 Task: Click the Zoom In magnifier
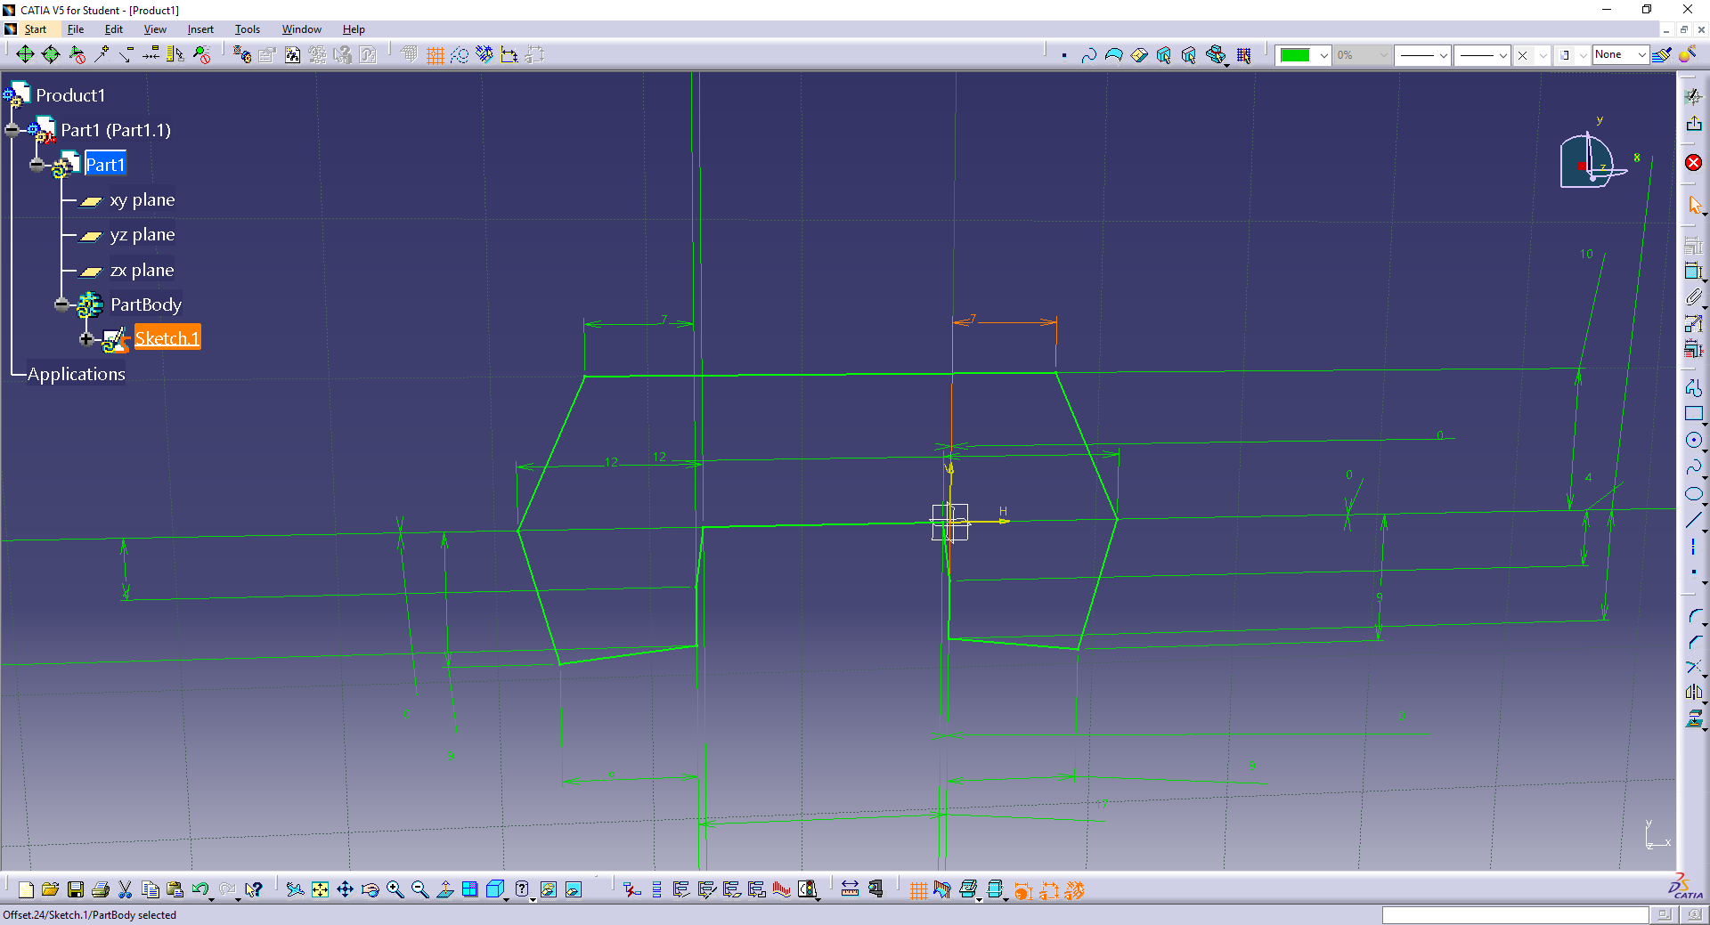(395, 889)
